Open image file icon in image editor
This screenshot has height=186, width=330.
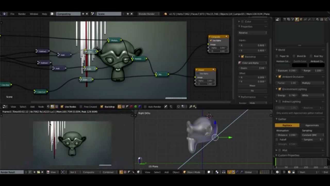pos(38,172)
